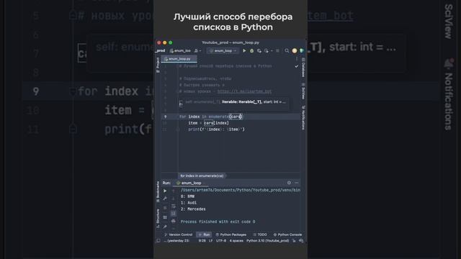Click interpreter path link in Run output

click(241, 190)
